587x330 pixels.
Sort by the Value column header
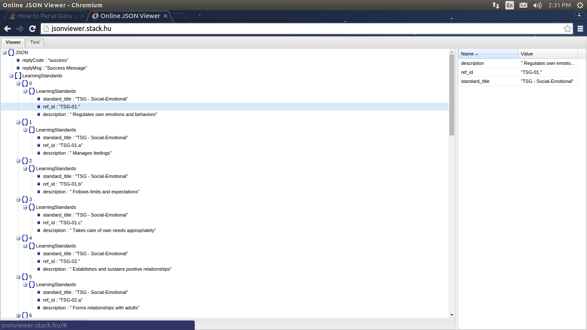(x=548, y=54)
